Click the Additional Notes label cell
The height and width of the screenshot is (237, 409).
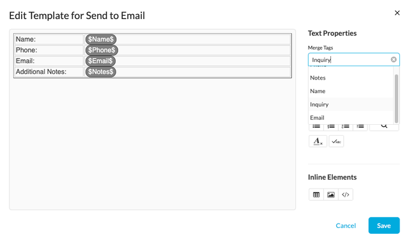tap(49, 72)
